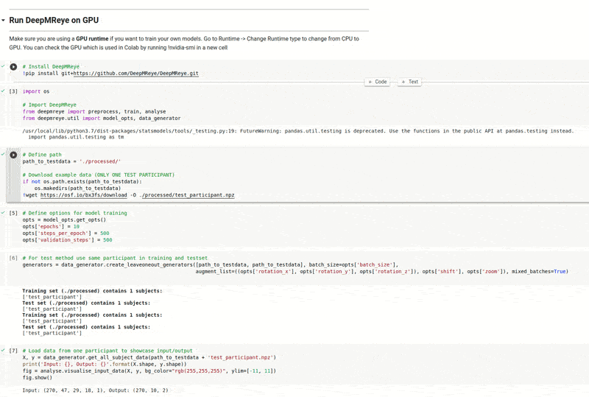The width and height of the screenshot is (589, 397).
Task: Click the opts['epochs'] = 10 line
Action: click(x=51, y=227)
